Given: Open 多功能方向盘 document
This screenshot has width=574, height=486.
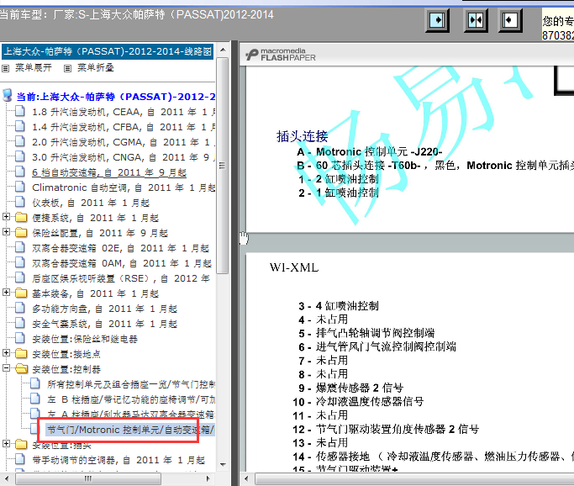Looking at the screenshot, I should coord(105,309).
